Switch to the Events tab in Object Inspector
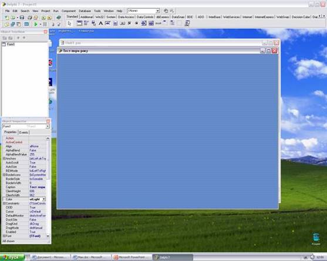 point(23,133)
